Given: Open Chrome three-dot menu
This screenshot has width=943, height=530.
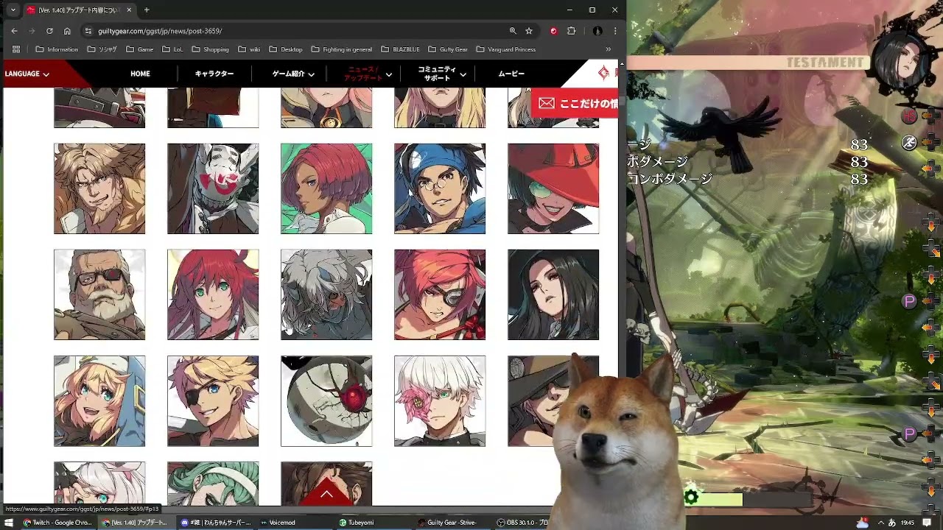Looking at the screenshot, I should [614, 31].
